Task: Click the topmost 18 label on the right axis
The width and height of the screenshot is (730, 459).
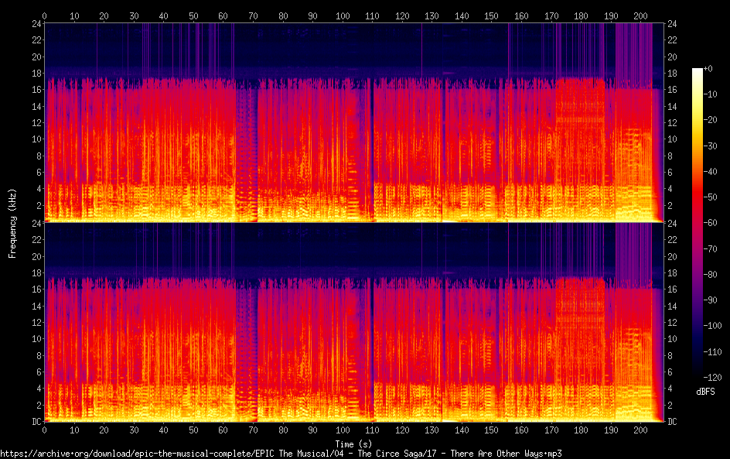Action: [672, 74]
